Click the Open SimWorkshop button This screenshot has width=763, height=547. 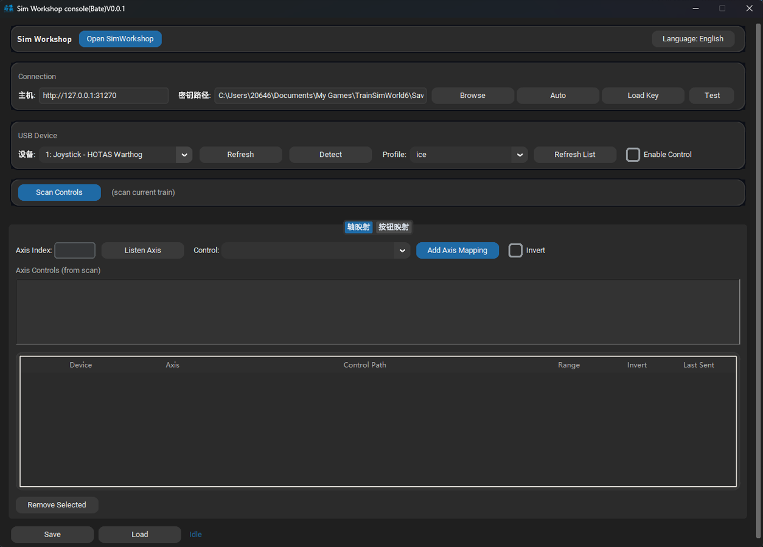(120, 39)
